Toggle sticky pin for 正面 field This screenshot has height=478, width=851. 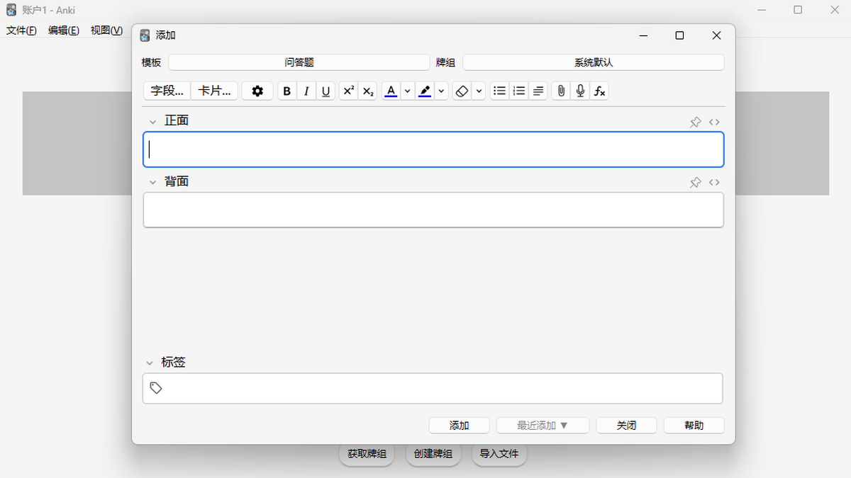click(x=696, y=123)
